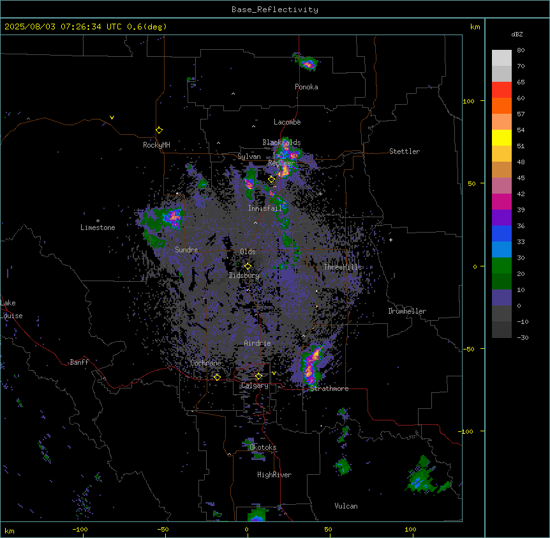The height and width of the screenshot is (538, 550).
Task: Click the Strathmore city label
Action: point(329,388)
